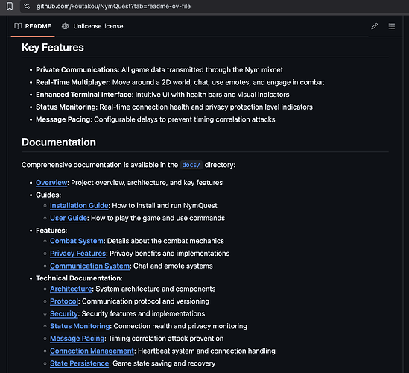Open the Installation Guide link
Image resolution: width=409 pixels, height=373 pixels.
79,206
